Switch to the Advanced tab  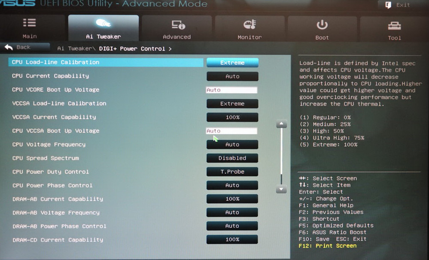tap(177, 28)
